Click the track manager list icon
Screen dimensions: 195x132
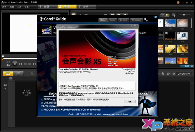pos(10,78)
